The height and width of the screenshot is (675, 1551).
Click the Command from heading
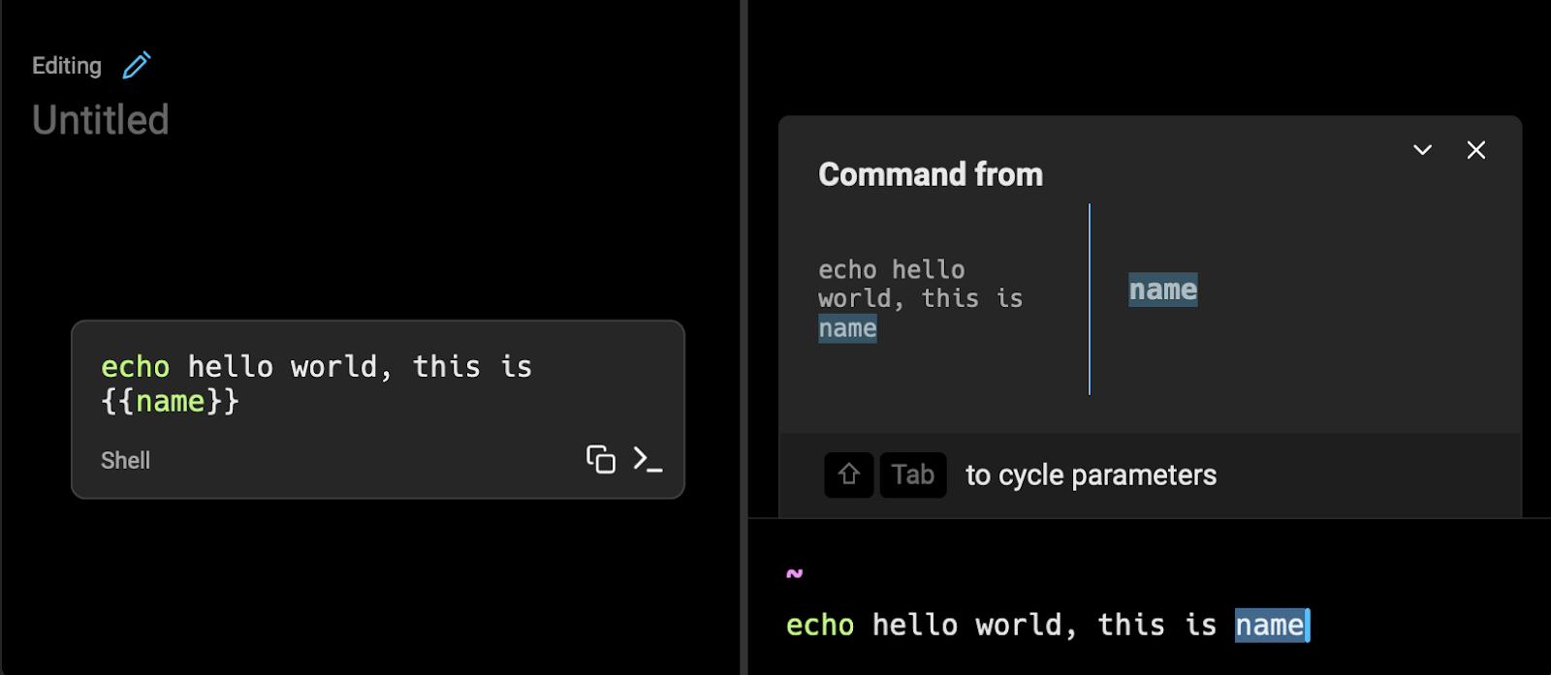931,174
